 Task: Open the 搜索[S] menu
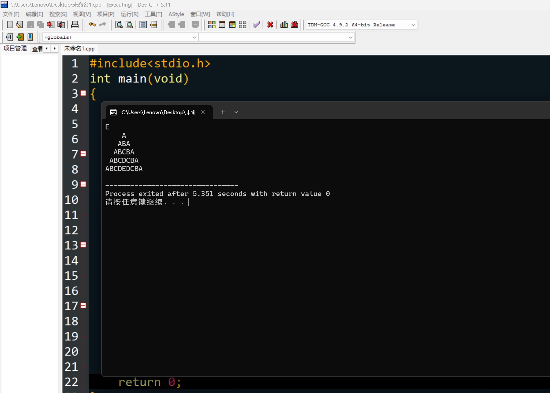(58, 14)
